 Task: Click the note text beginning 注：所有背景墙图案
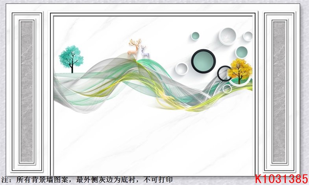(x=87, y=180)
